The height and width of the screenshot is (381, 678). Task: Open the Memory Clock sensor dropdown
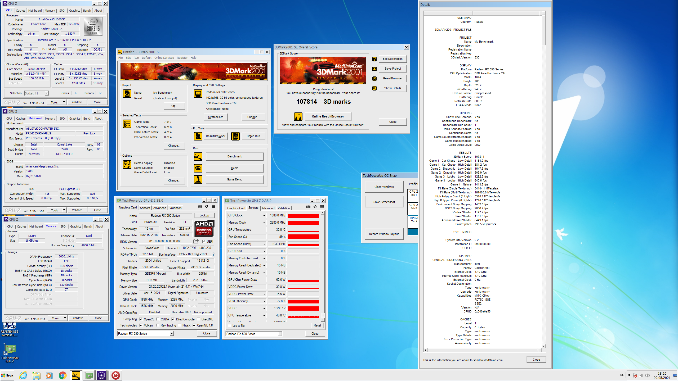264,223
